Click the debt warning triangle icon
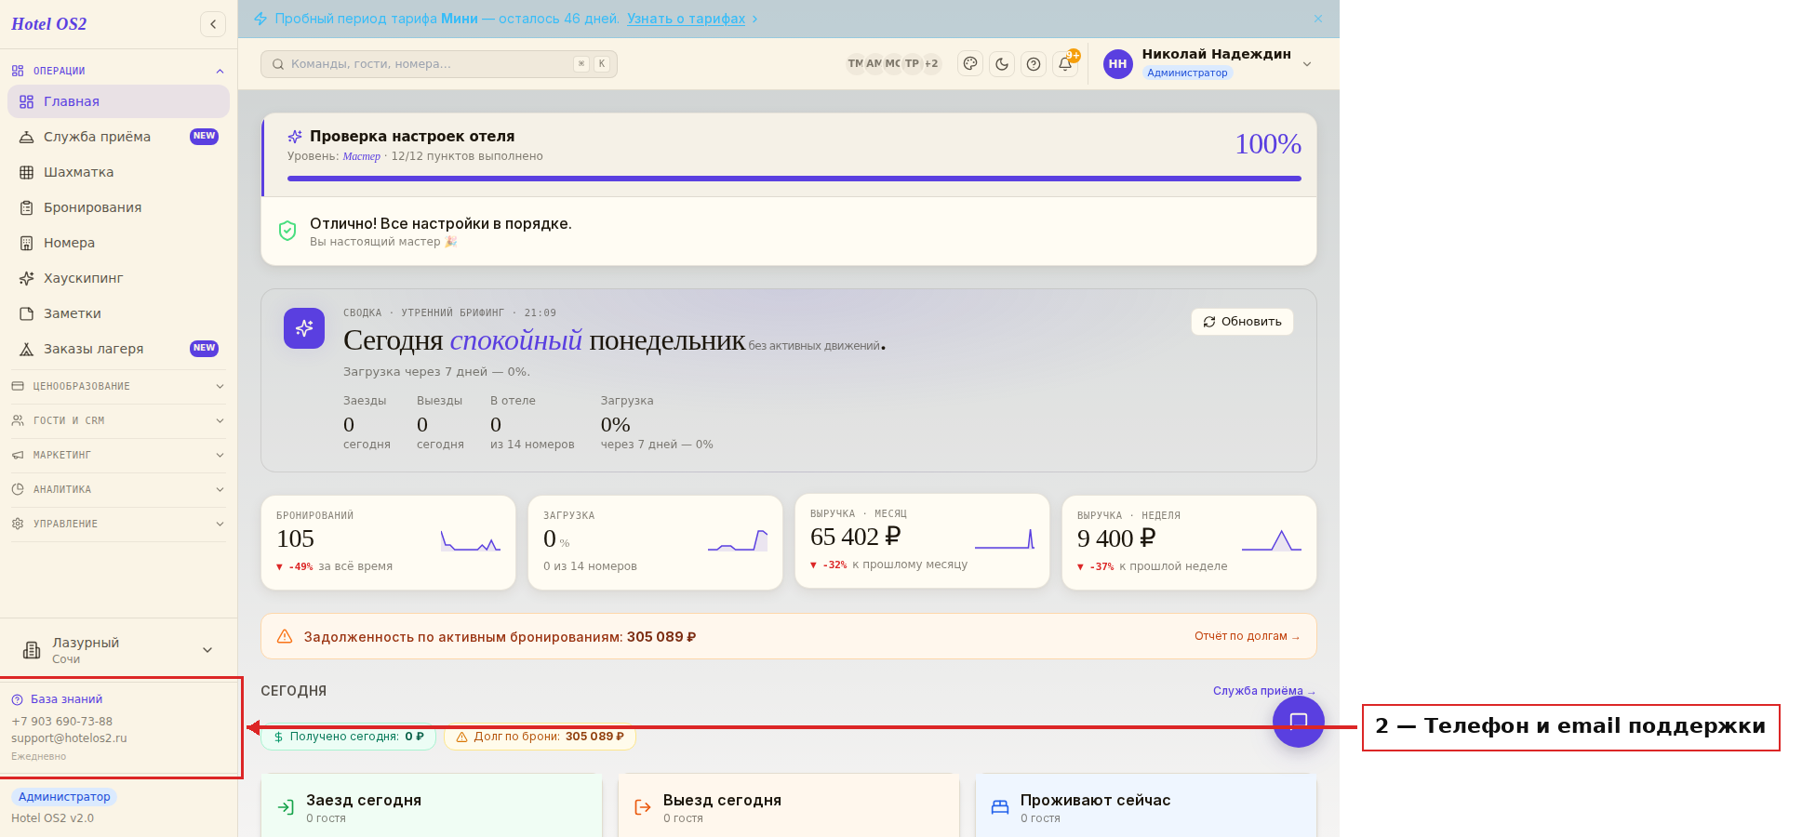The image size is (1802, 837). click(x=285, y=636)
